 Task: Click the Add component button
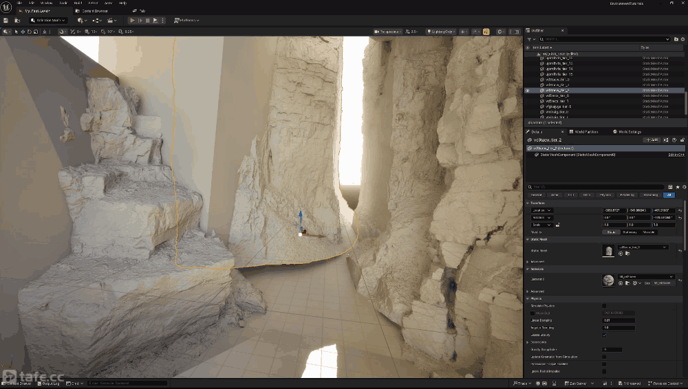click(651, 140)
